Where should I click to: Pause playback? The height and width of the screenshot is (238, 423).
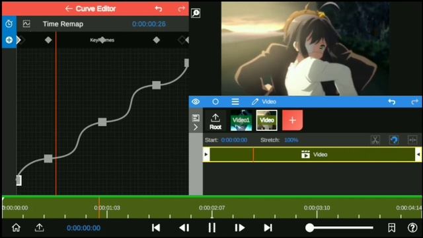[212, 227]
